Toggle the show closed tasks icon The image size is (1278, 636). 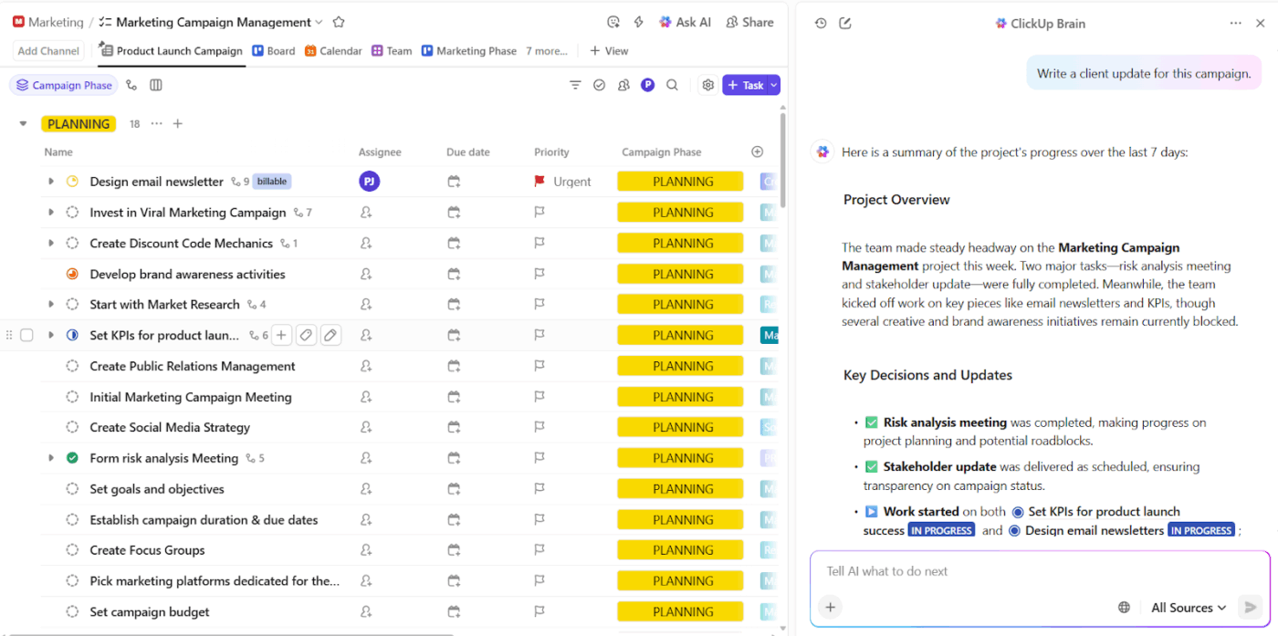599,84
